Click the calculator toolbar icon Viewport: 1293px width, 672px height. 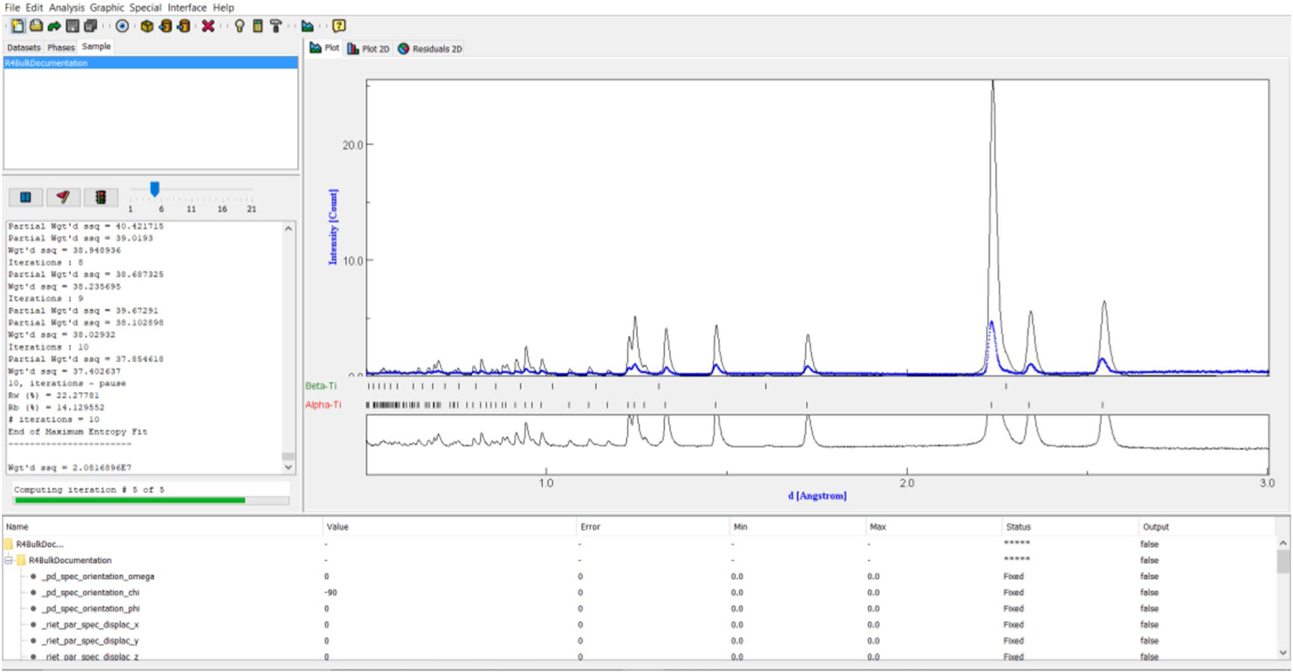[x=257, y=27]
